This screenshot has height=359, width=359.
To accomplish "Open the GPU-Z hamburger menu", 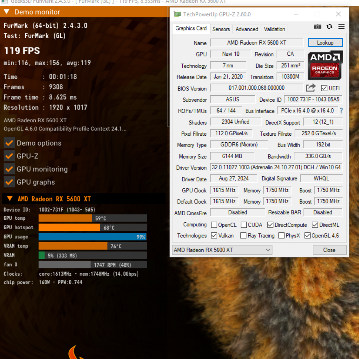I will (x=341, y=27).
